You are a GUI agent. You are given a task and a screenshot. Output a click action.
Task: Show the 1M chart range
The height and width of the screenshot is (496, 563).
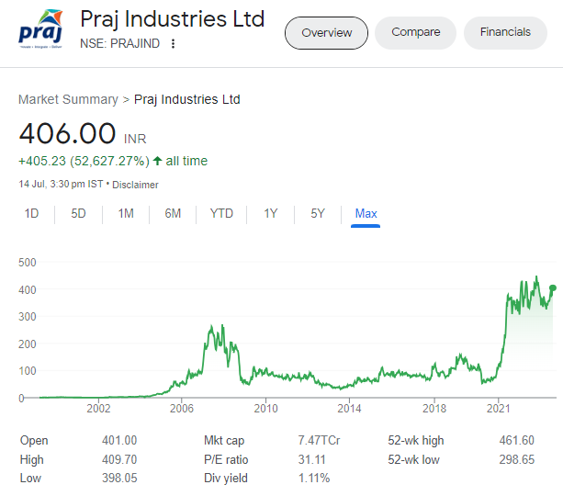click(126, 214)
